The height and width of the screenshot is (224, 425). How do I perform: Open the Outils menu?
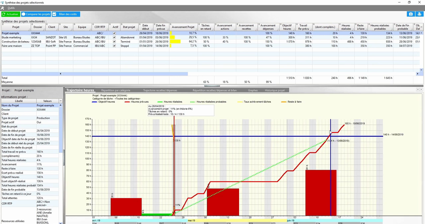click(x=11, y=8)
